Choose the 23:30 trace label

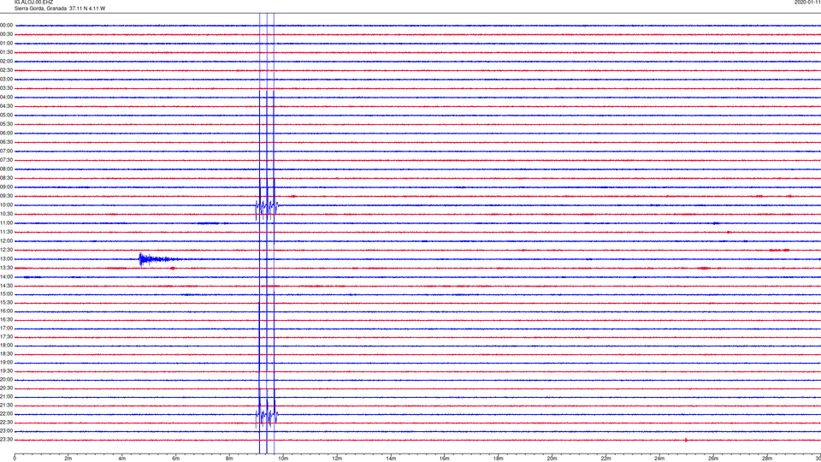point(6,440)
